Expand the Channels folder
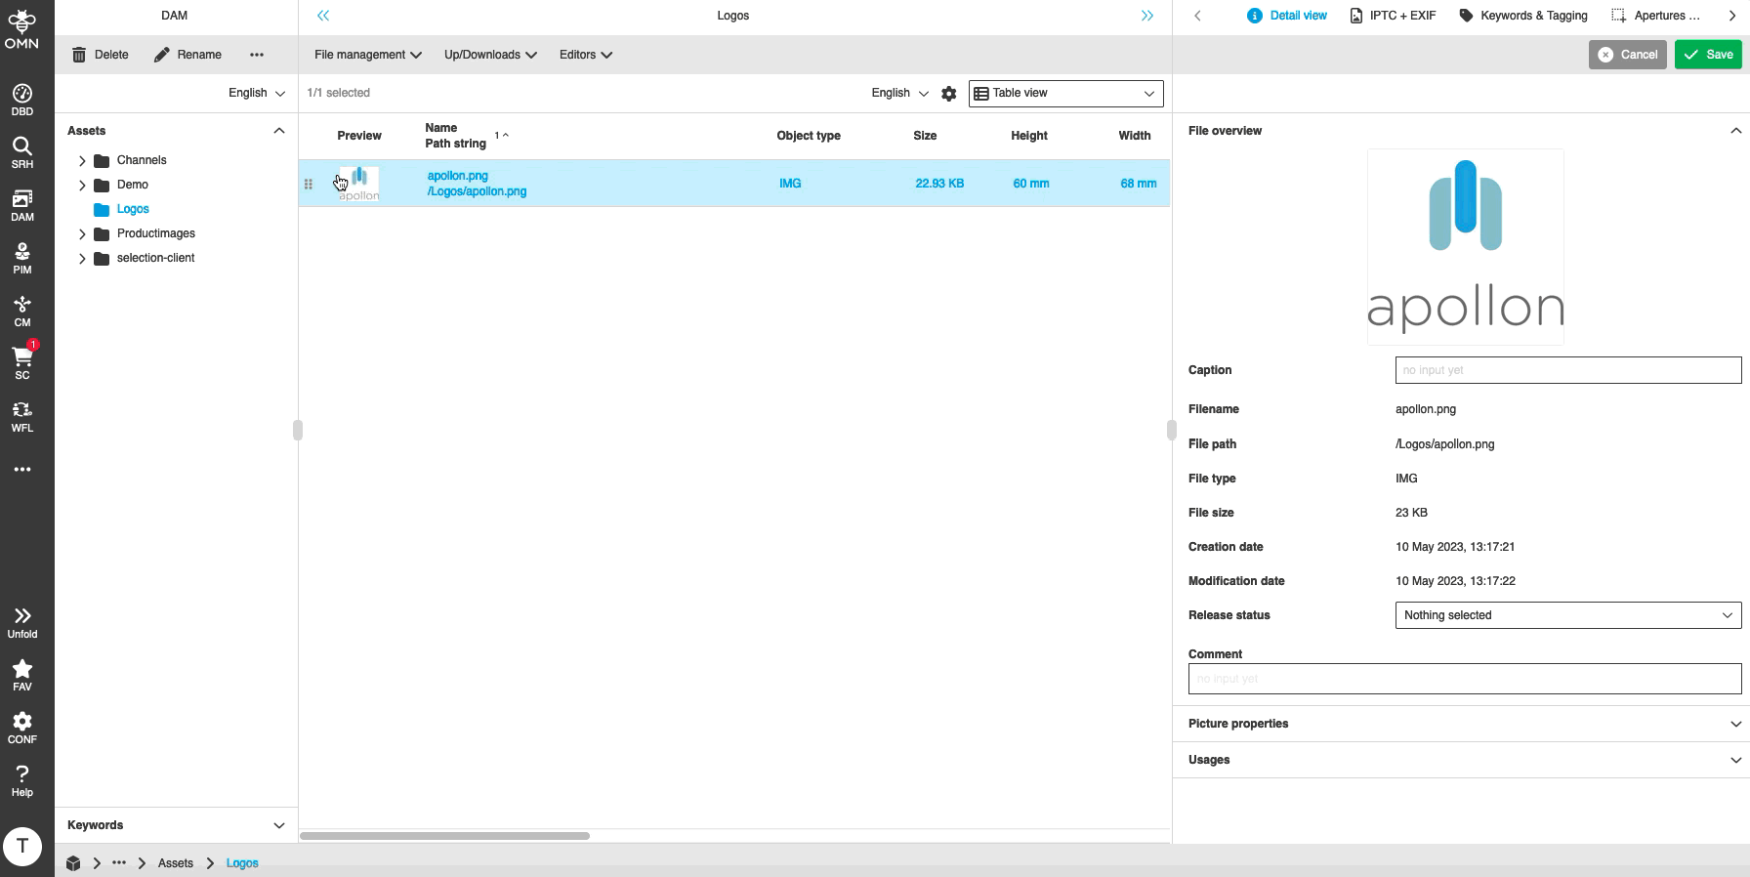The width and height of the screenshot is (1750, 877). [x=82, y=160]
